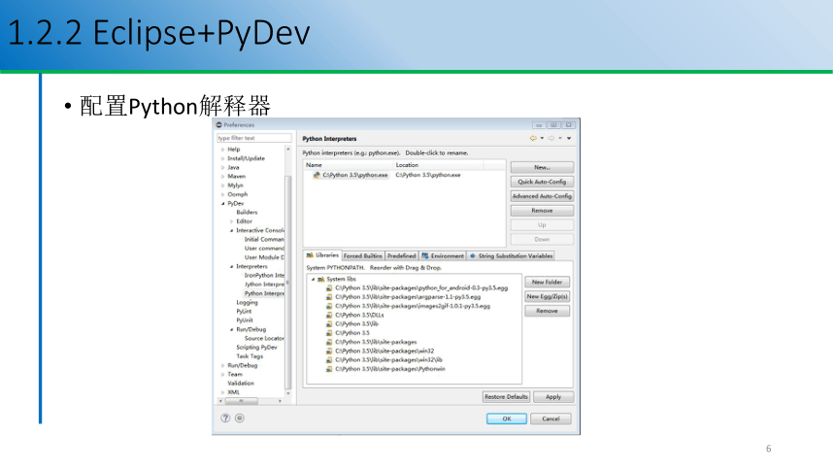Screen dimensions: 835x470
Task: Expand the Help tree node
Action: coord(223,150)
